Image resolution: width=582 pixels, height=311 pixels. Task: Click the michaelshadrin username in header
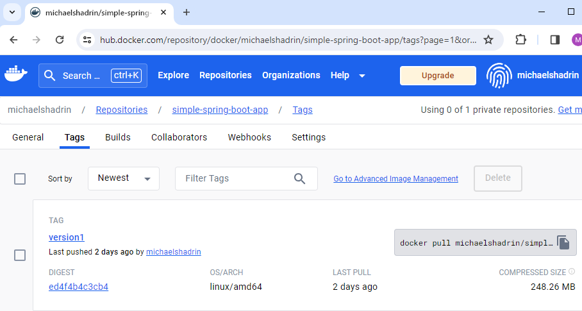pos(548,75)
